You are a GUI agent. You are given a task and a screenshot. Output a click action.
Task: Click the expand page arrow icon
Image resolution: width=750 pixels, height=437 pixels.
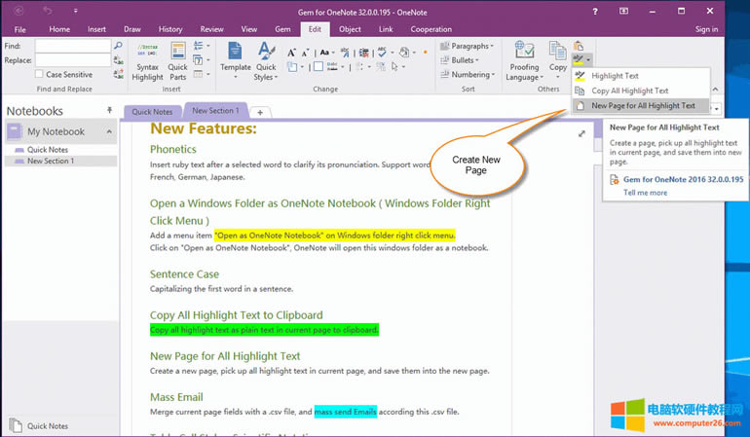(582, 133)
